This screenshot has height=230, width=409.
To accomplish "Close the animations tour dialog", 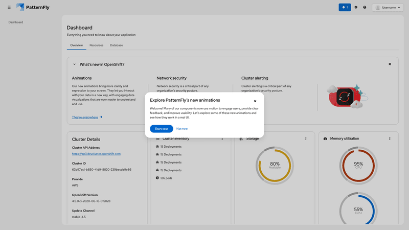I will click(255, 101).
